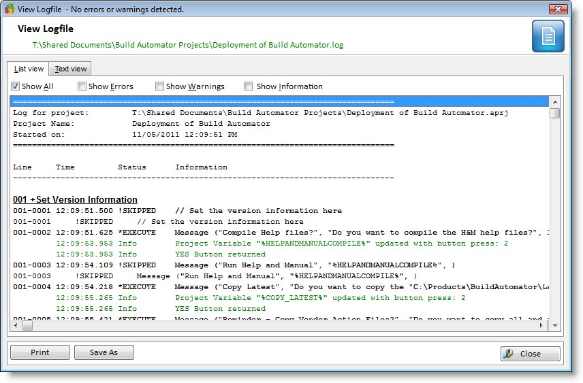This screenshot has height=383, width=583.
Task: Enable the Show Errors checkbox
Action: click(82, 86)
